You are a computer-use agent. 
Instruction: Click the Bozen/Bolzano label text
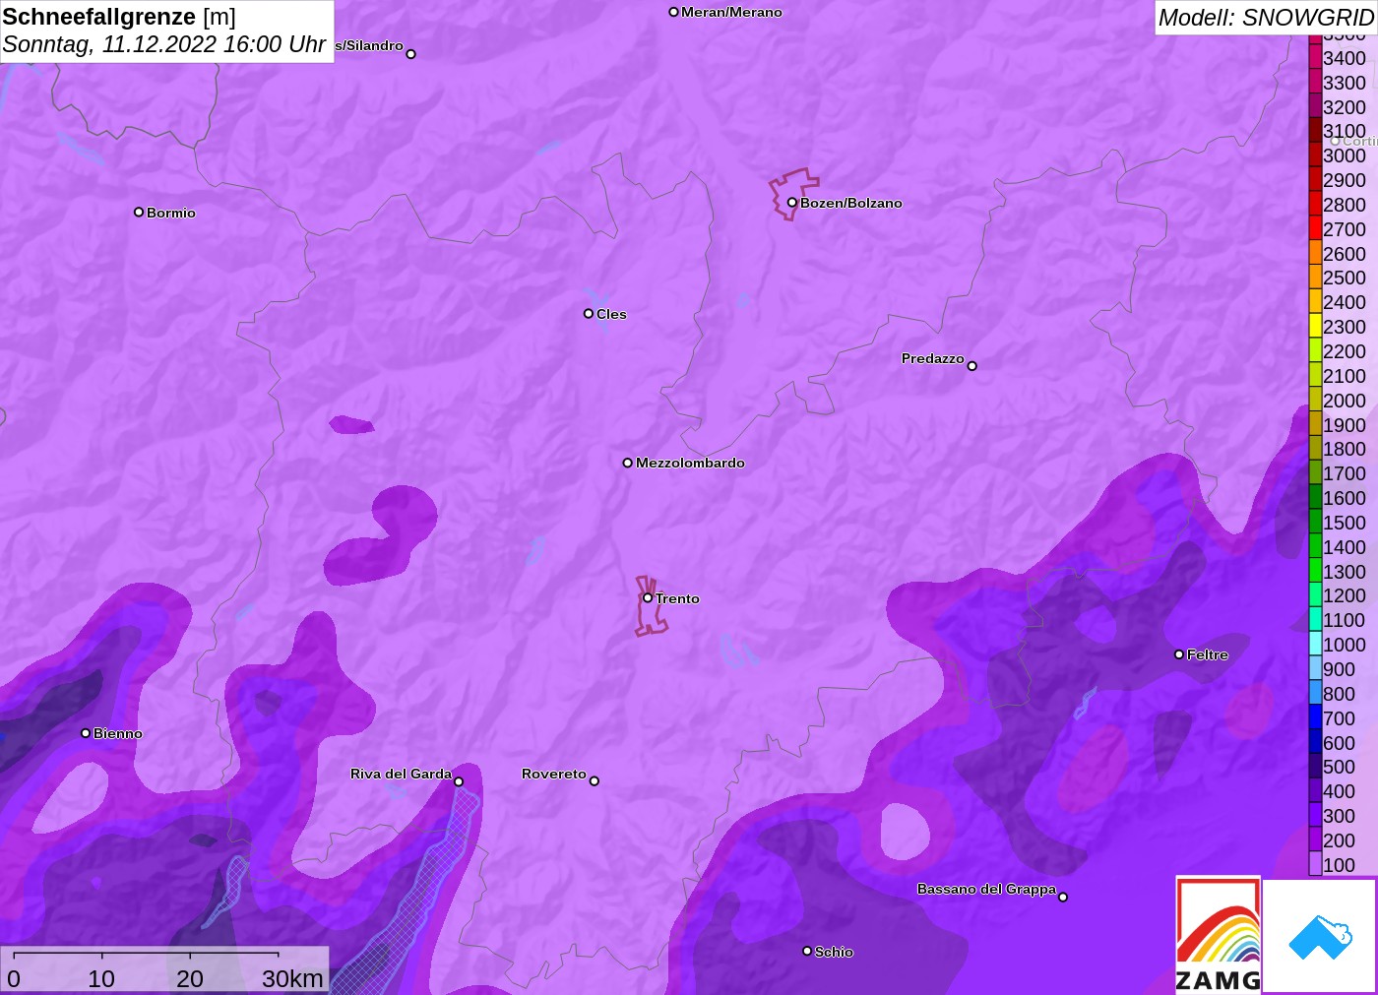pyautogui.click(x=851, y=203)
